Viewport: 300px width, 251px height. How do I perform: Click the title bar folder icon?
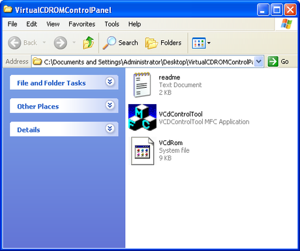[x=8, y=10]
